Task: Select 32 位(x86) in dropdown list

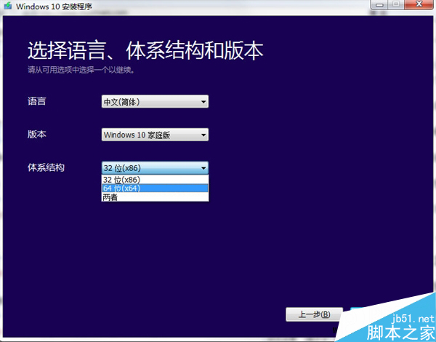Action: tap(155, 180)
